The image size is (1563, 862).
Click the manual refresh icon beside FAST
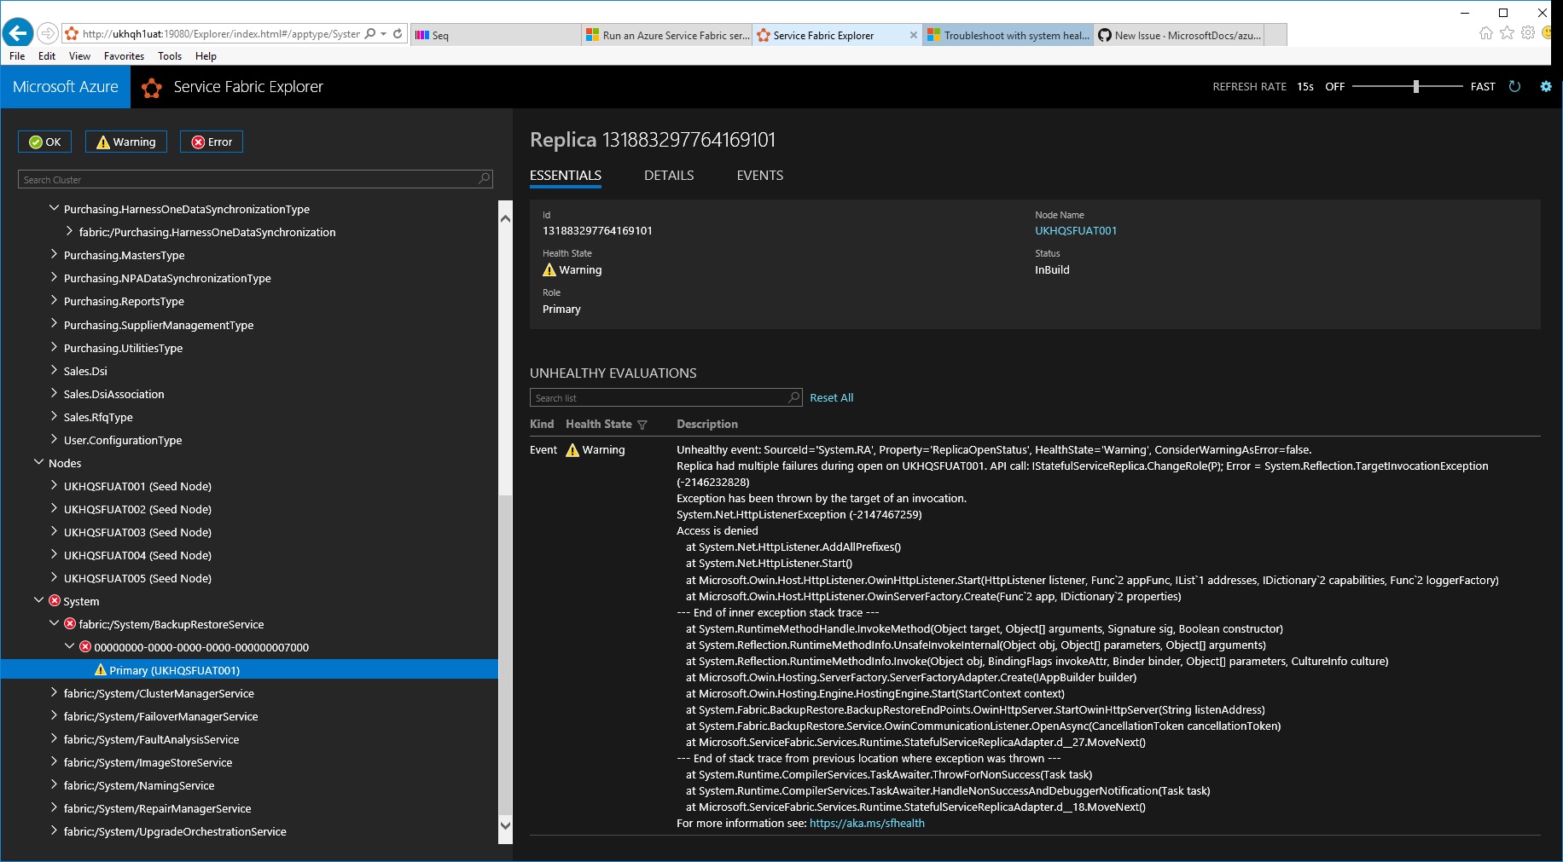(x=1515, y=86)
